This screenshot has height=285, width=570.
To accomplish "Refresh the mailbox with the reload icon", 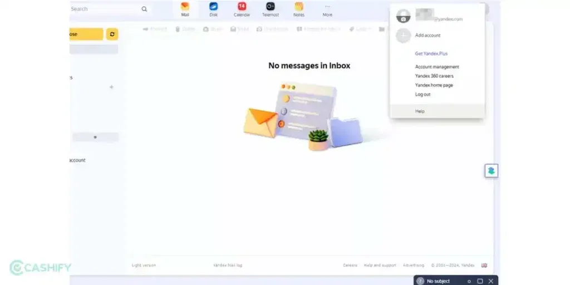I will click(x=112, y=34).
